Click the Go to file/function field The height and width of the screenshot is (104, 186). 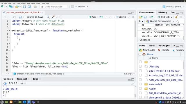tap(54, 7)
